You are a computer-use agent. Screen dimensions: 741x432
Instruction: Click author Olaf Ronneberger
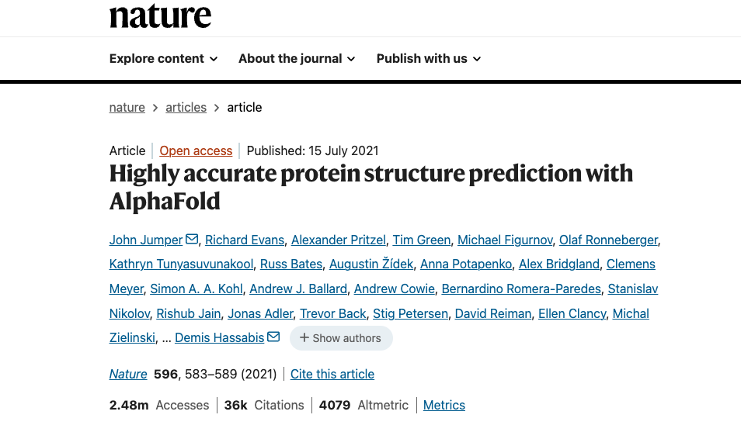click(608, 240)
